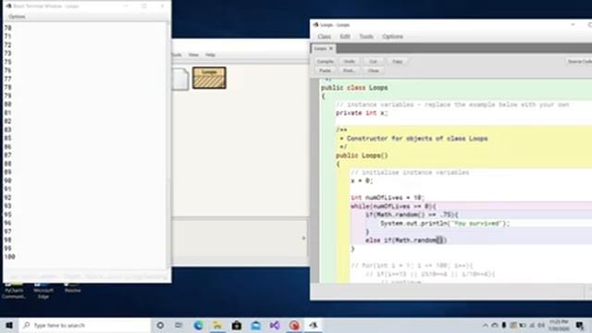Click the 'else if(Math.random())' line

pos(406,240)
